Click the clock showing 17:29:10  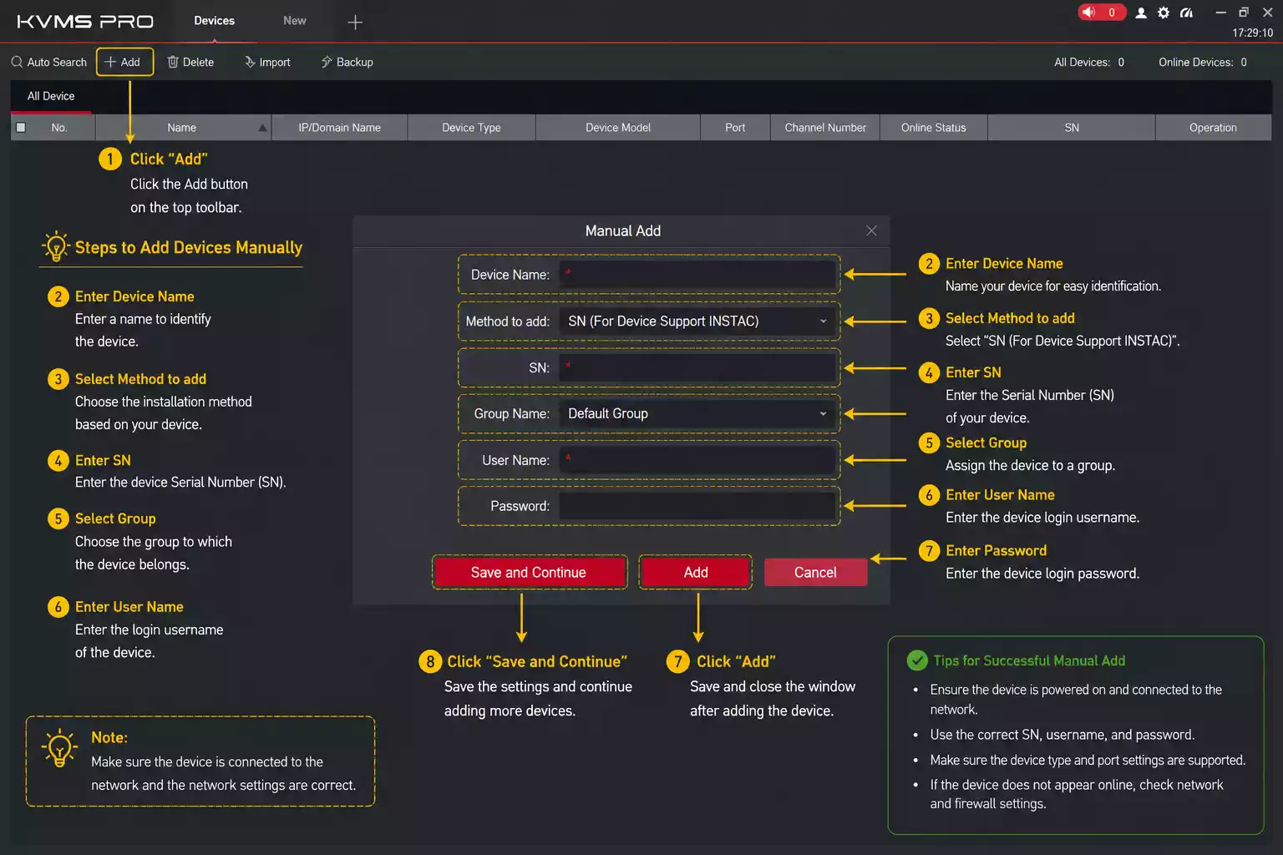[x=1253, y=33]
